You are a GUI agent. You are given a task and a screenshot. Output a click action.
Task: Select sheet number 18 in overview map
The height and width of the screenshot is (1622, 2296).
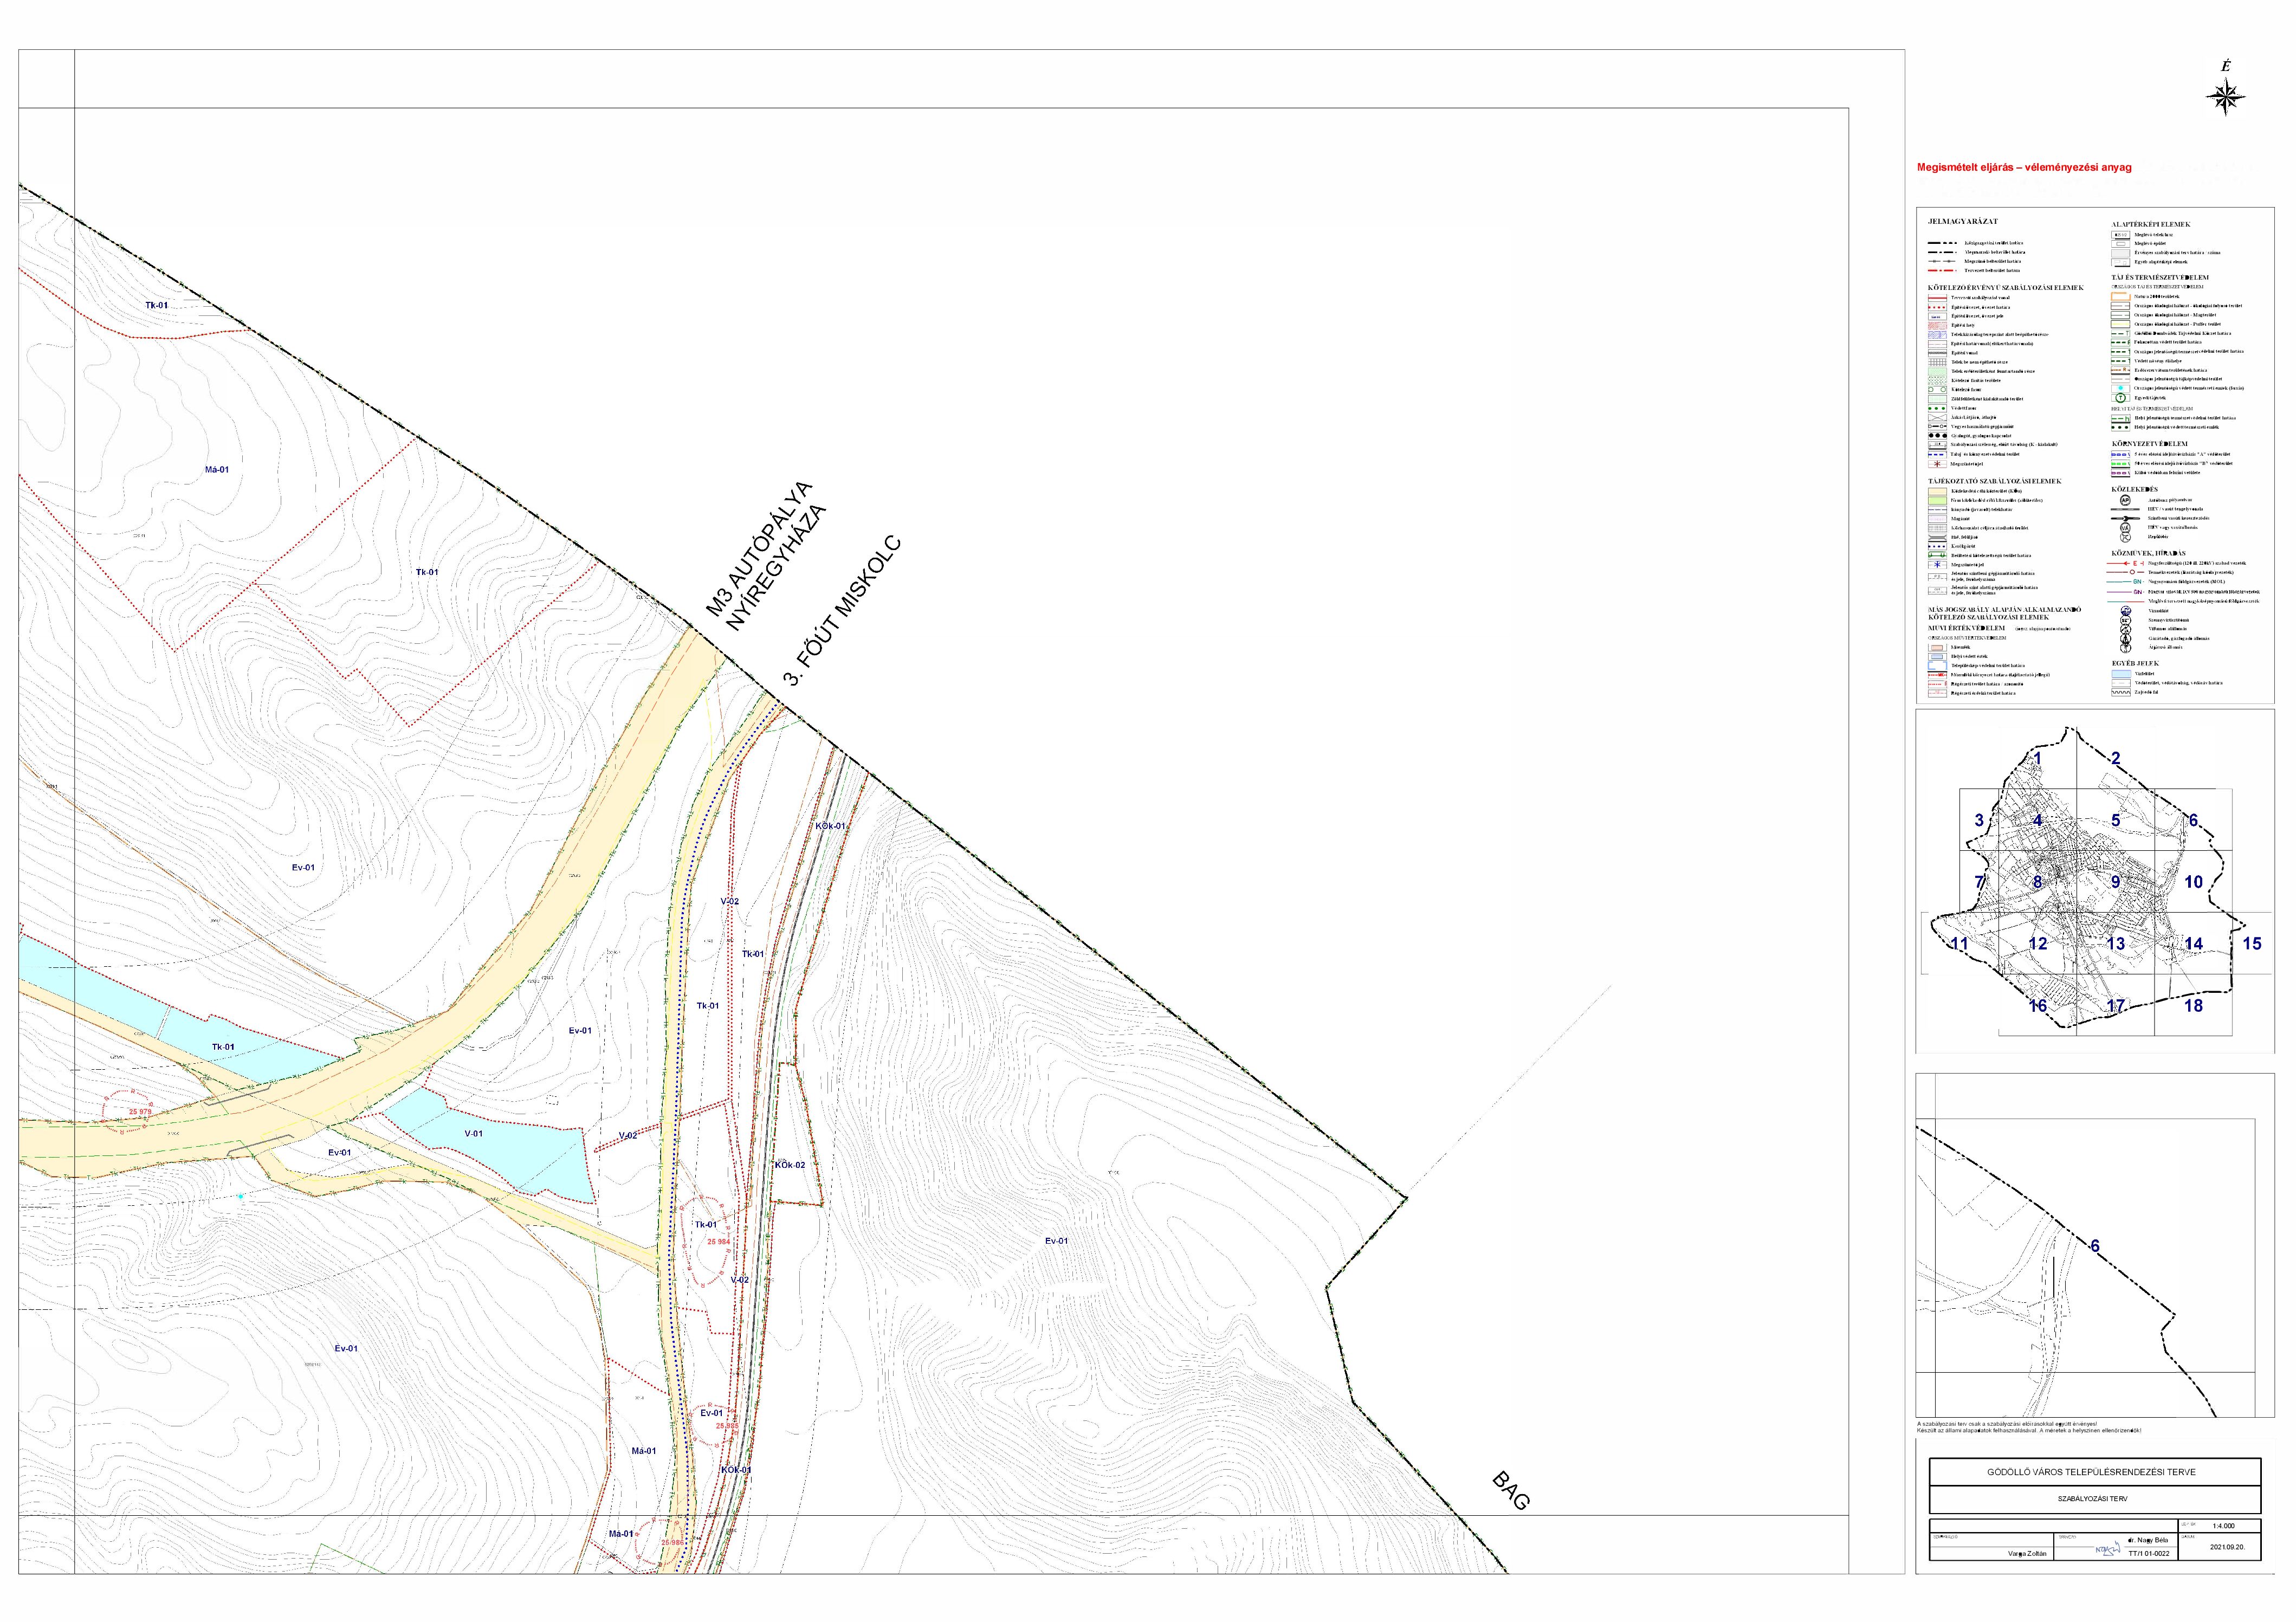pyautogui.click(x=2193, y=1006)
